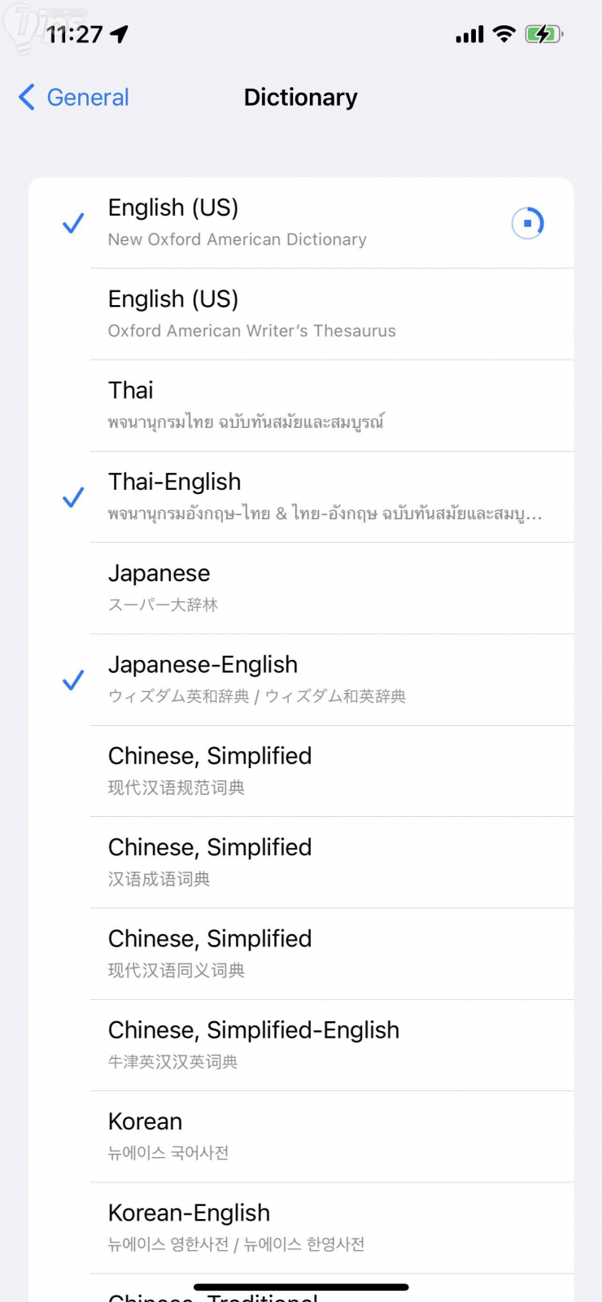
Task: Uncheck the New Oxford American Dictionary checkmark
Action: click(73, 223)
